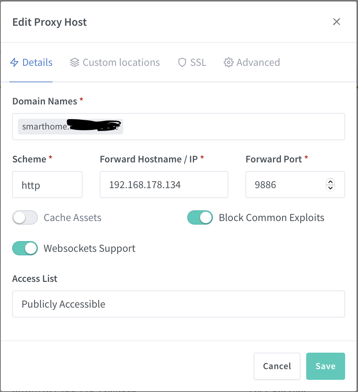Click the Forward Hostname / IP field
Screen dimensions: 358x392
pyautogui.click(x=164, y=185)
